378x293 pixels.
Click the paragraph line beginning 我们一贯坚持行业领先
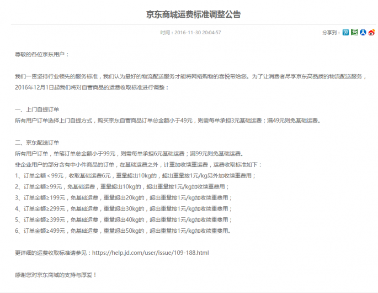point(191,77)
